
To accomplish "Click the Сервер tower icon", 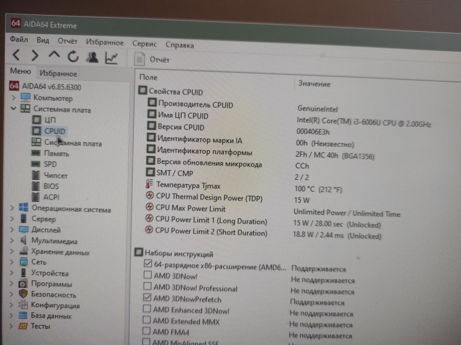I will pyautogui.click(x=23, y=218).
